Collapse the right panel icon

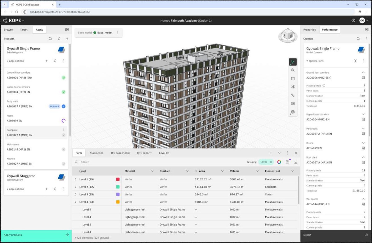[x=367, y=30]
